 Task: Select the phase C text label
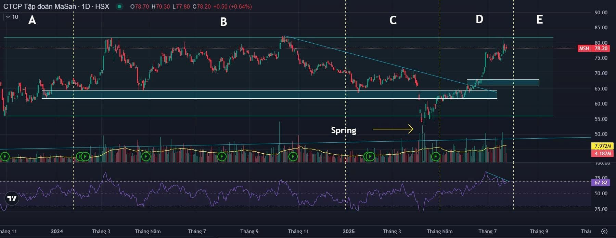click(393, 20)
